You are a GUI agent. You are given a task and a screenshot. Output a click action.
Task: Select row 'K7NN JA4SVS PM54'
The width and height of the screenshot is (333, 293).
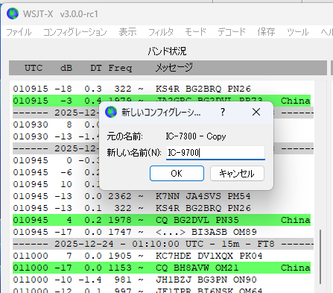point(162,196)
